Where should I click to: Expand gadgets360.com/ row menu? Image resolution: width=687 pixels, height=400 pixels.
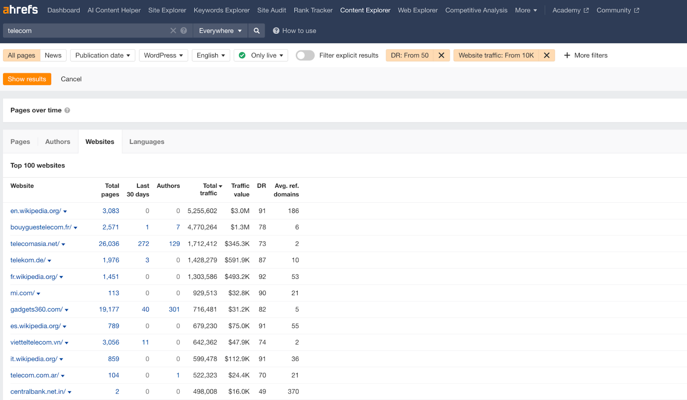pos(67,310)
